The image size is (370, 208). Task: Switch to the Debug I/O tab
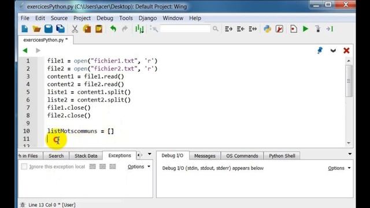[x=172, y=155]
